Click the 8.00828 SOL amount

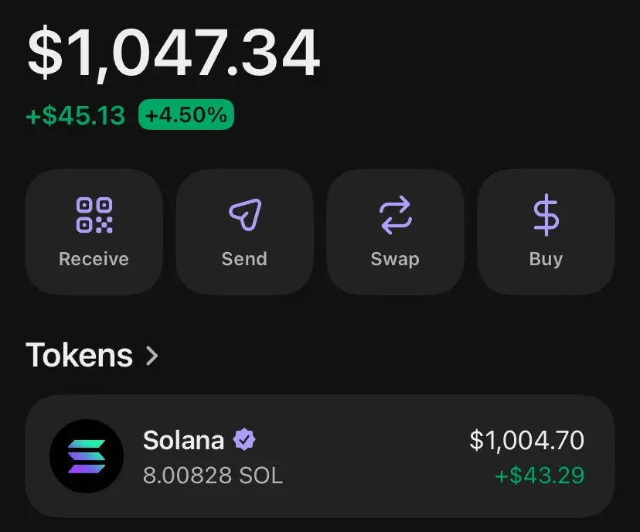tap(213, 475)
